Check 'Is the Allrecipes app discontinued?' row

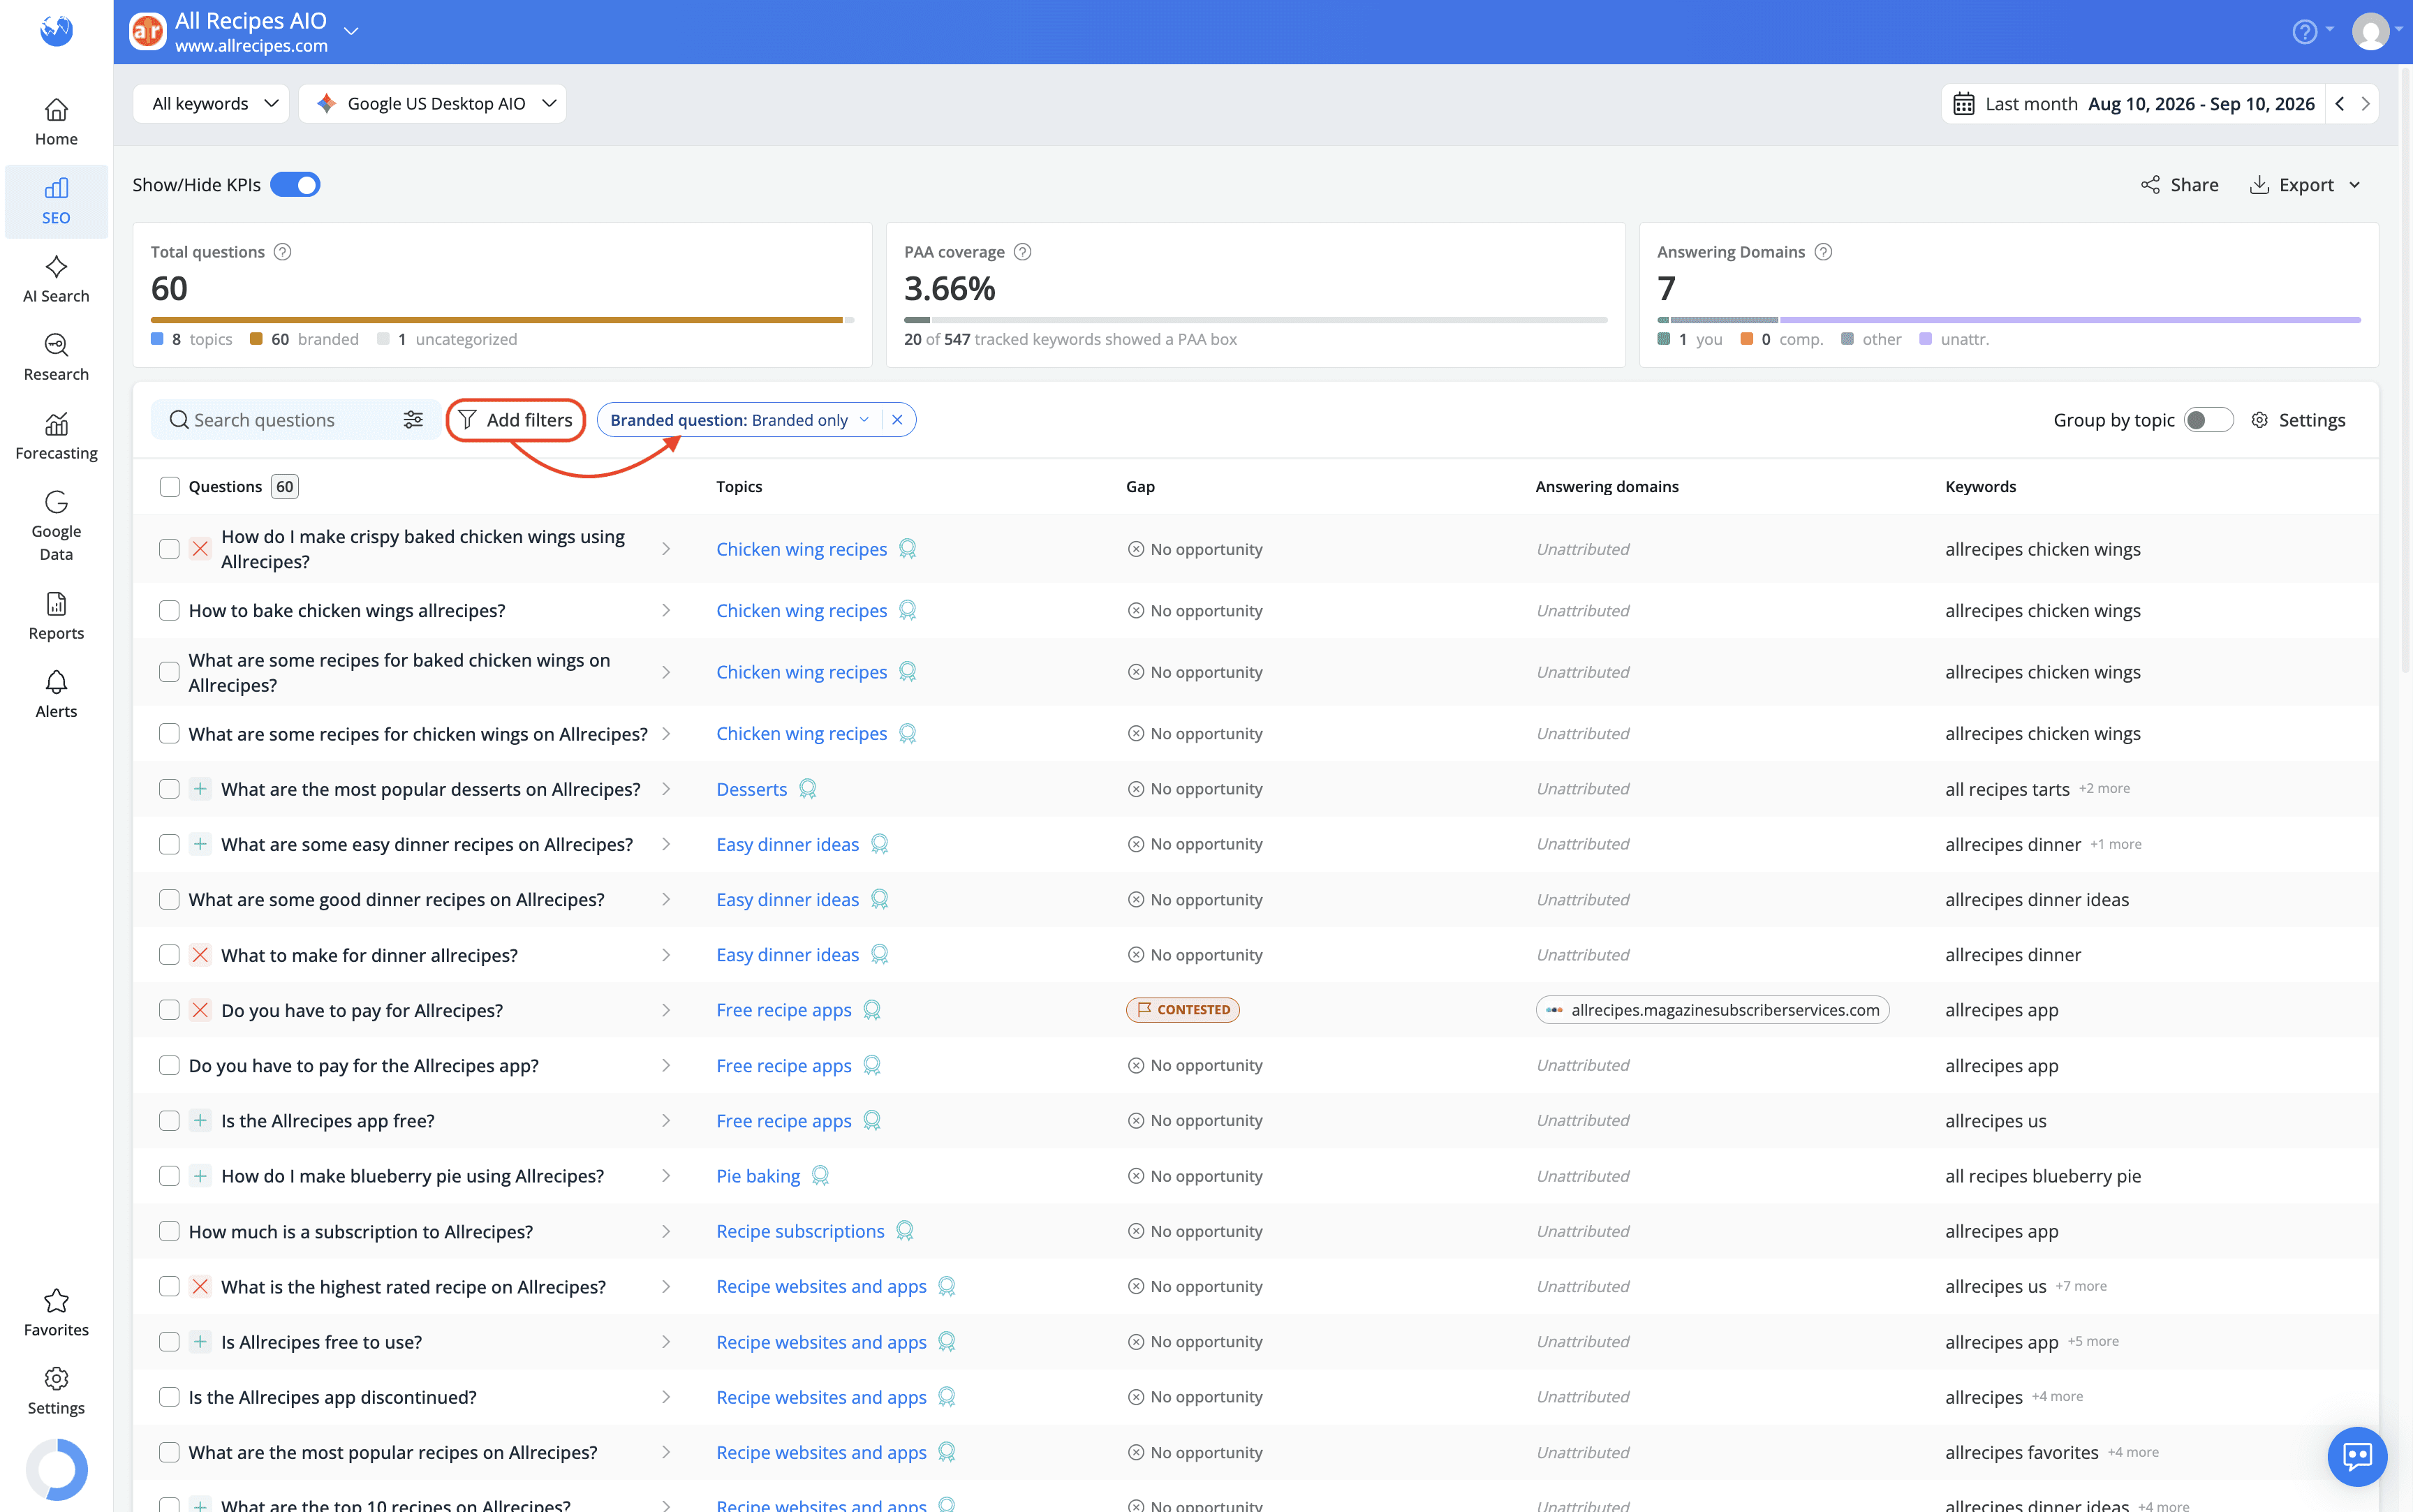(169, 1397)
